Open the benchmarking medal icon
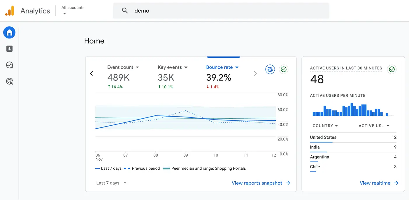The height and width of the screenshot is (200, 409). [x=270, y=69]
